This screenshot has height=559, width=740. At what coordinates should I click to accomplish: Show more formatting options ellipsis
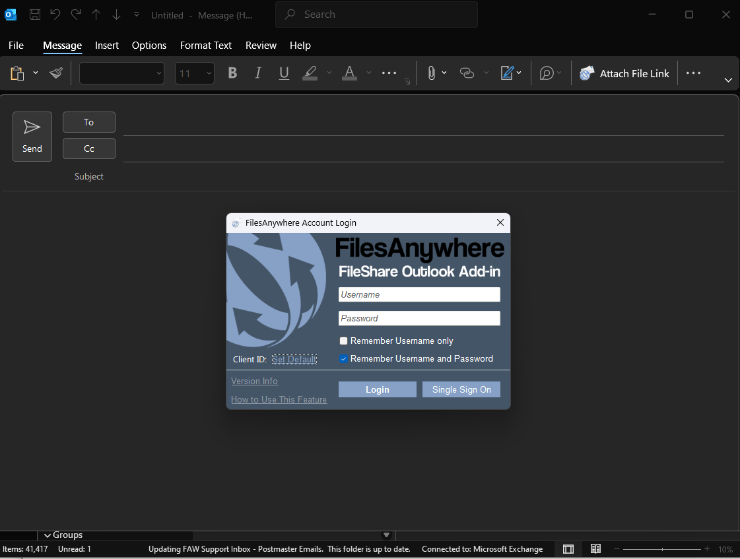[x=389, y=73]
